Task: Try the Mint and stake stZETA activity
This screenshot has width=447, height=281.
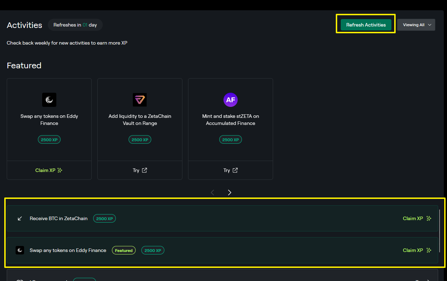Action: (x=231, y=170)
